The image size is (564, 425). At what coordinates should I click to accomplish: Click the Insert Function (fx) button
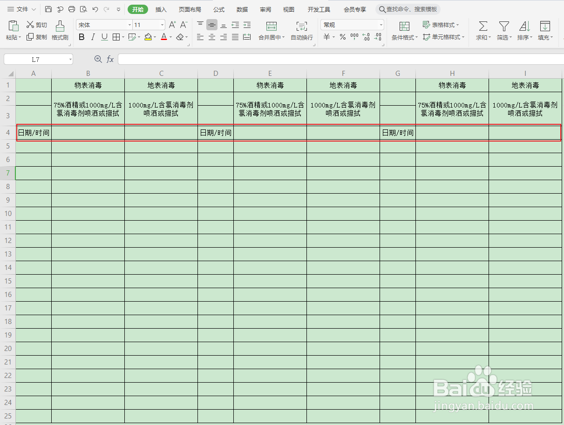(x=110, y=59)
